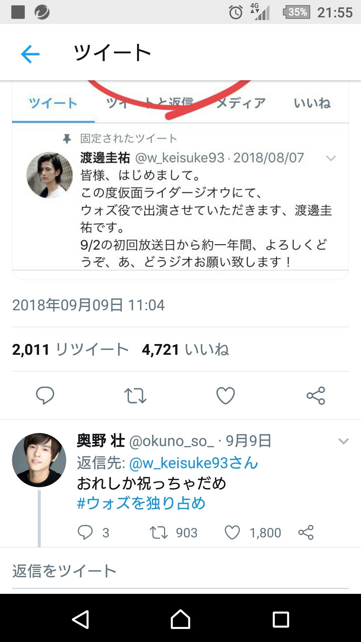The width and height of the screenshot is (361, 642).
Task: Open @w_keisuke93 mention link in reply
Action: pyautogui.click(x=193, y=463)
